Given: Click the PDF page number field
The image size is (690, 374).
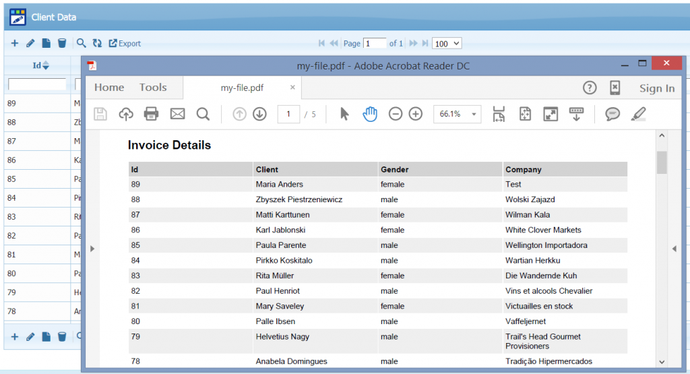Looking at the screenshot, I should [288, 114].
